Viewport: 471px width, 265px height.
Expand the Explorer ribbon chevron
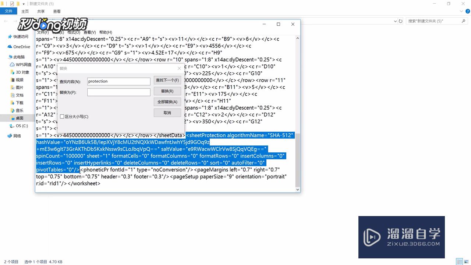[x=462, y=11]
